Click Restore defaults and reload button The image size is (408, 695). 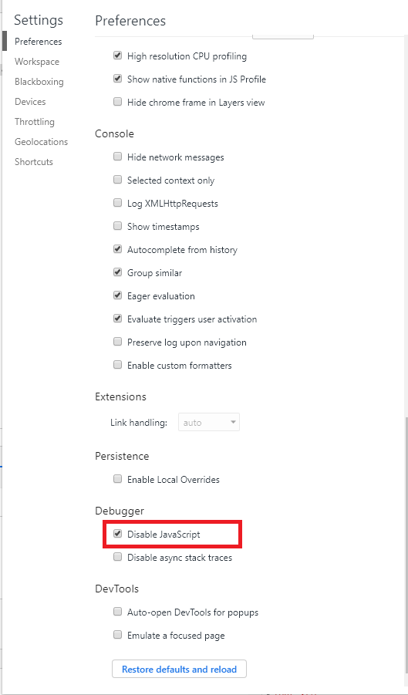tap(179, 669)
